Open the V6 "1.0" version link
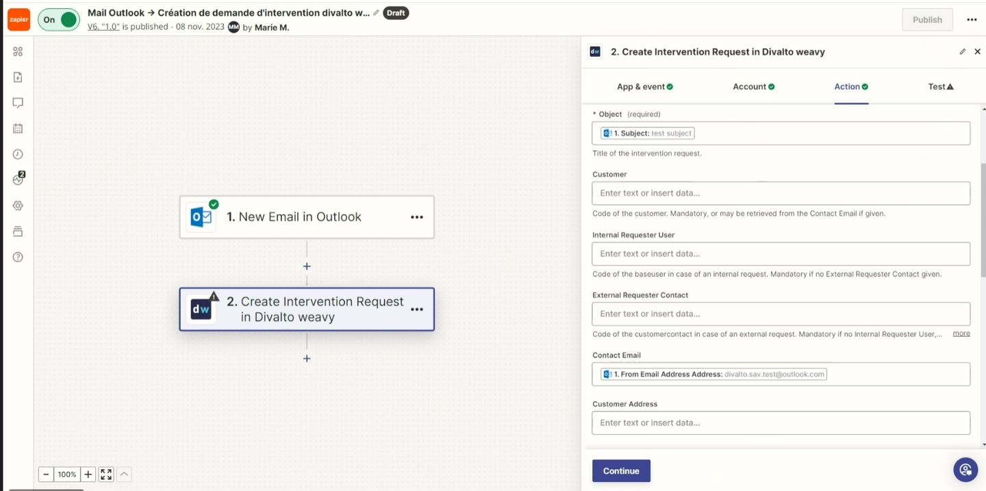986x491 pixels. pyautogui.click(x=103, y=27)
